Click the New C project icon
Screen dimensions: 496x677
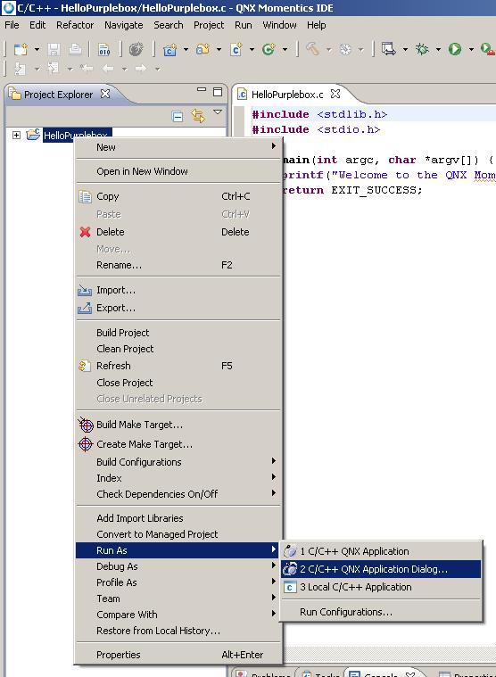(170, 49)
